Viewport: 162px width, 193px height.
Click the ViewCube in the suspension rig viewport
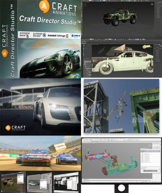(x=150, y=146)
